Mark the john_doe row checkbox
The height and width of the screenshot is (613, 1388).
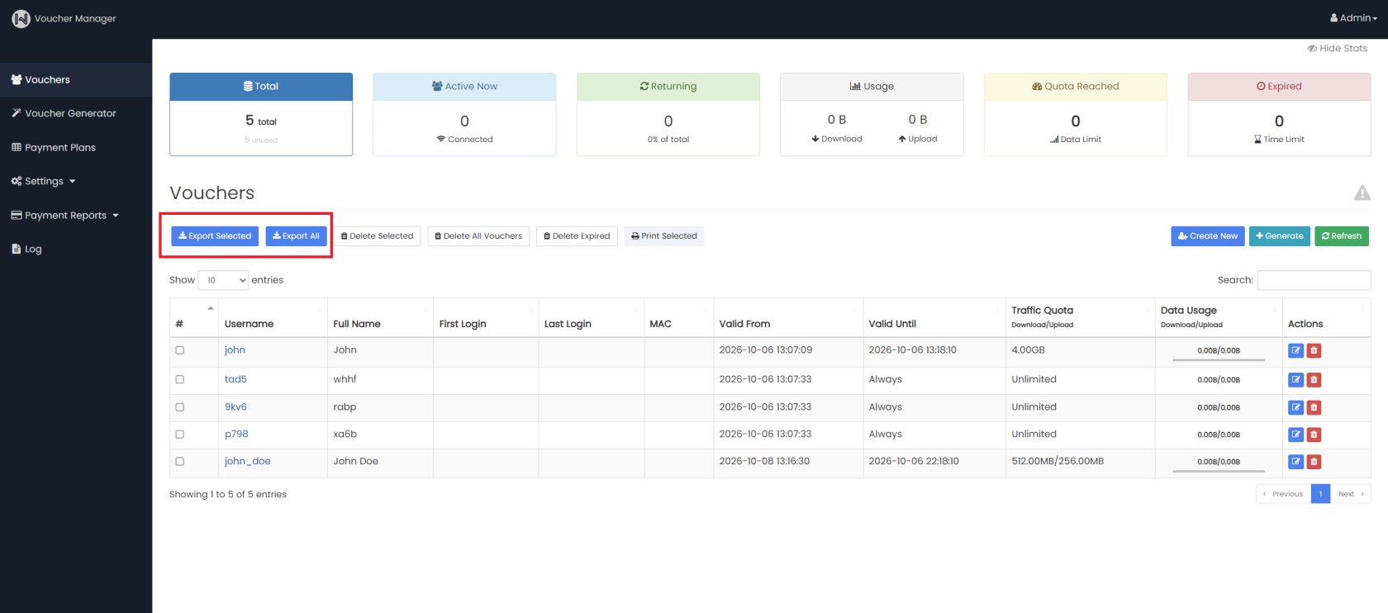pos(179,462)
